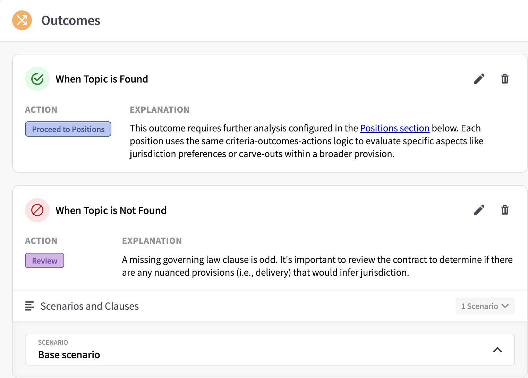528x378 pixels.
Task: Click the green checkmark Topic Found icon
Action: coord(37,79)
